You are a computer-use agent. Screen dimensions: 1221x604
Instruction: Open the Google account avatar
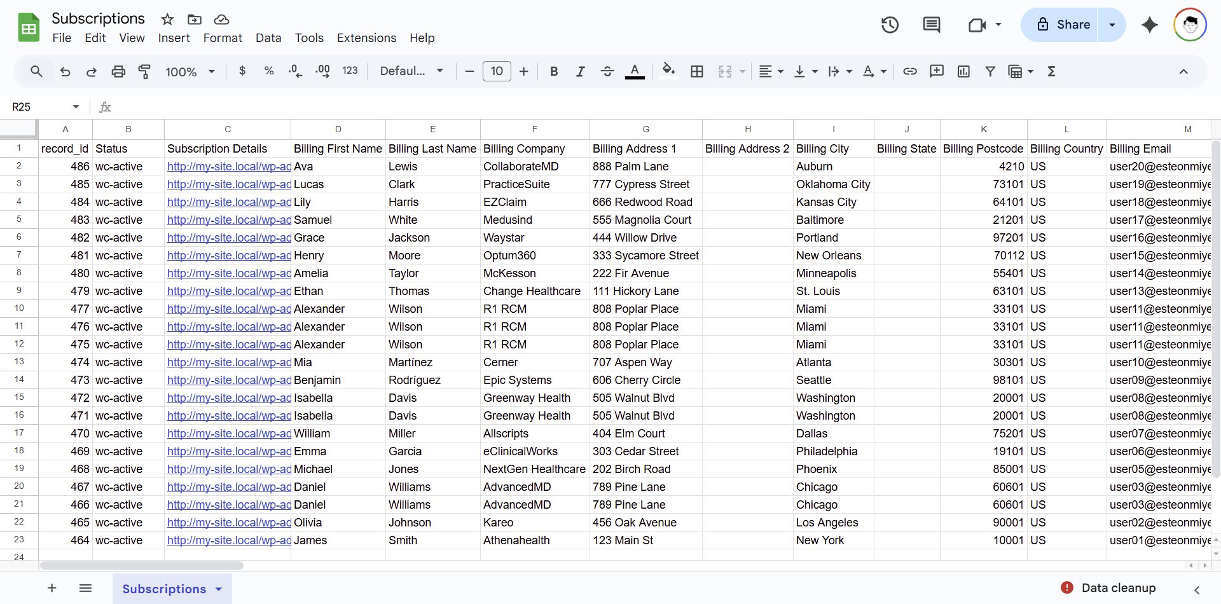[1190, 25]
